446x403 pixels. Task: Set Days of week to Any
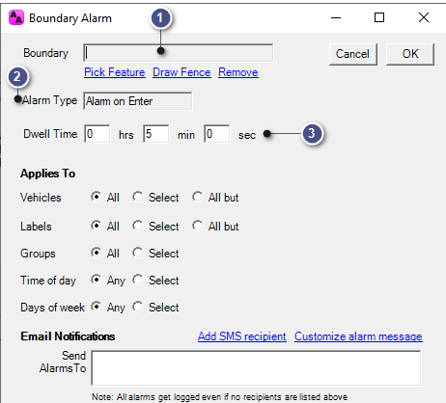click(x=96, y=307)
